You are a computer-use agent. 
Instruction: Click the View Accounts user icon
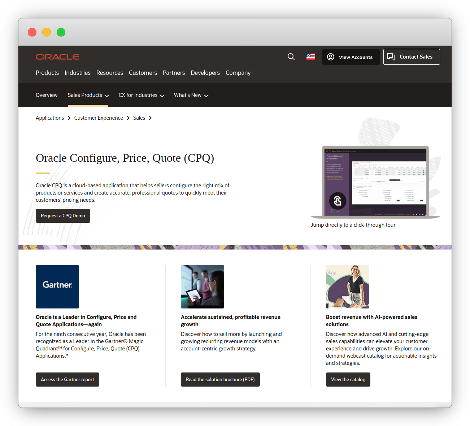(331, 57)
